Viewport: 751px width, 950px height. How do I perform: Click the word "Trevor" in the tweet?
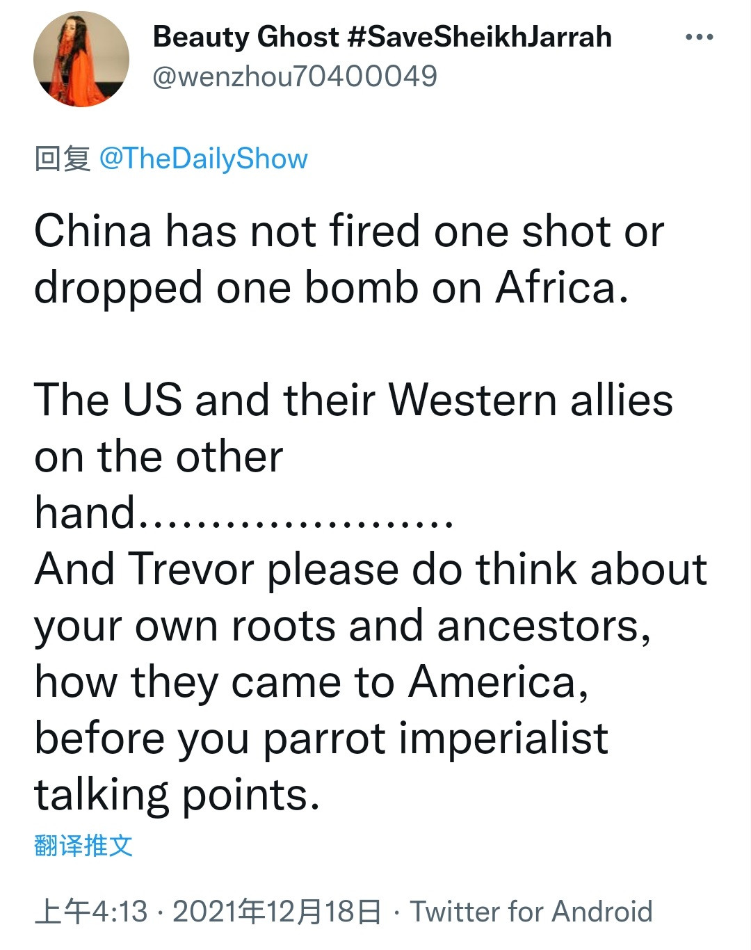pyautogui.click(x=191, y=570)
